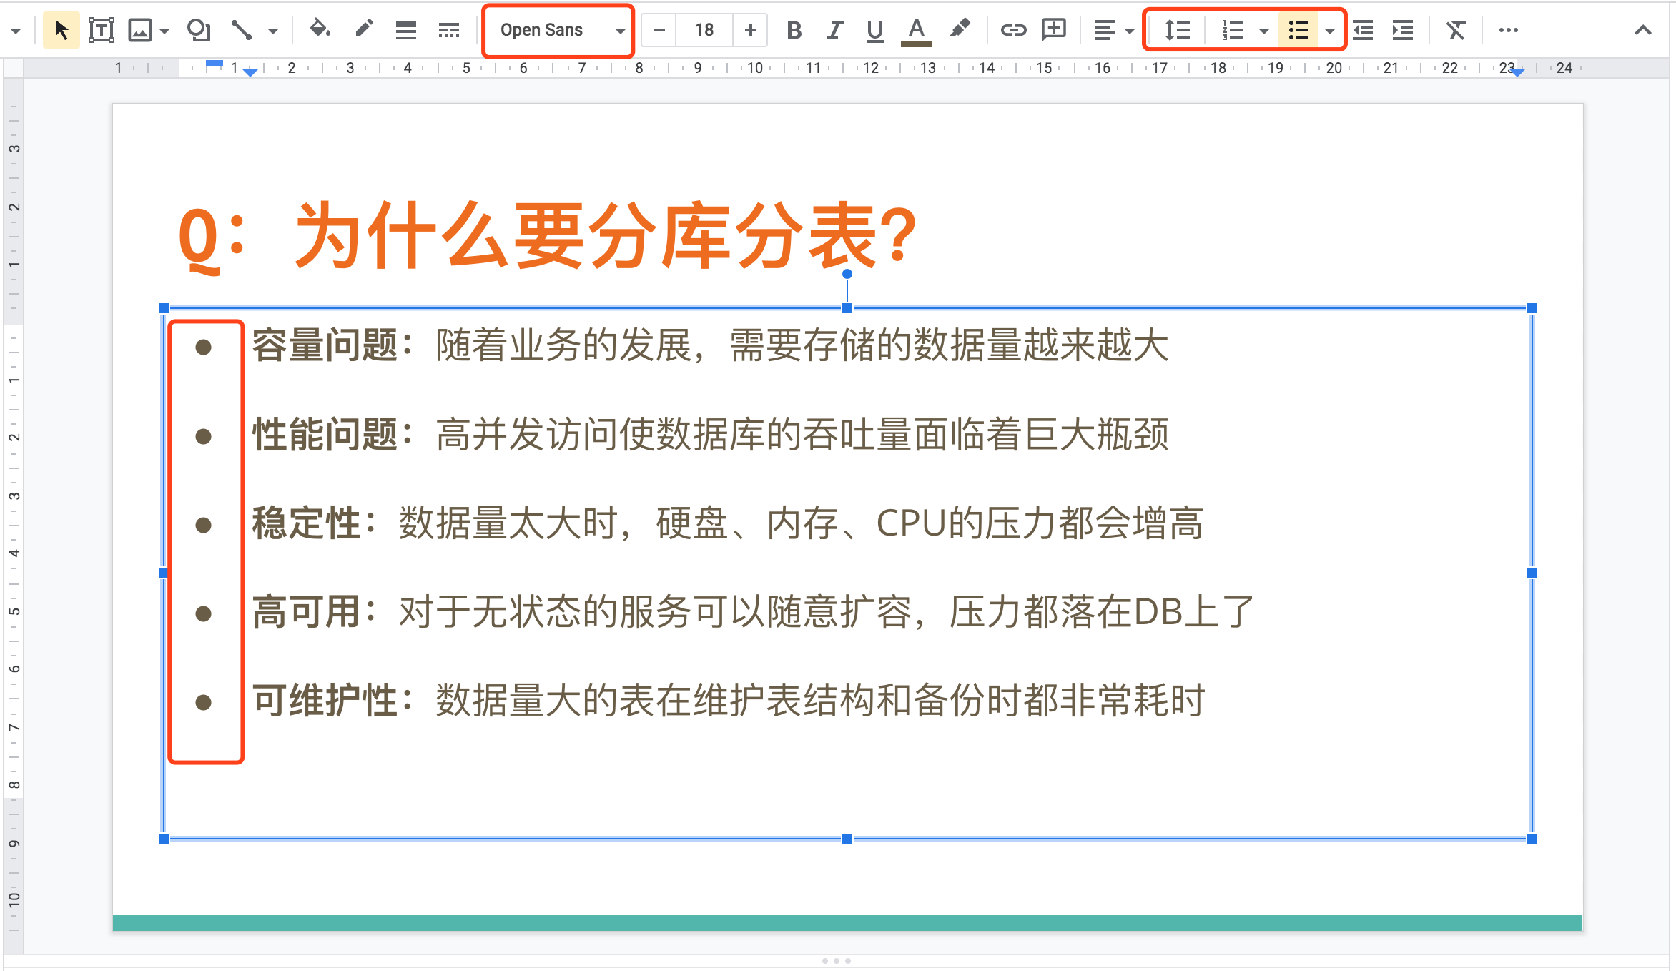Click the bullet text 性能问题

(325, 434)
